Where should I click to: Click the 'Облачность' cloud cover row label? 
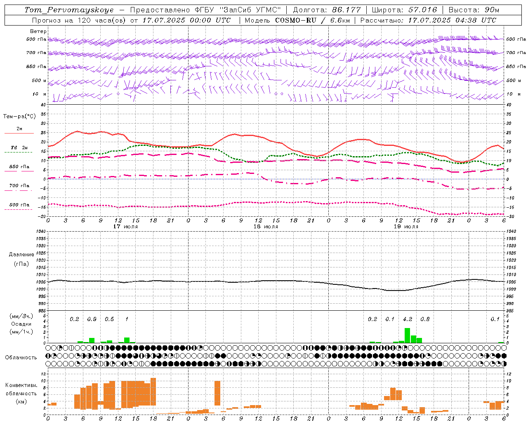pos(21,358)
